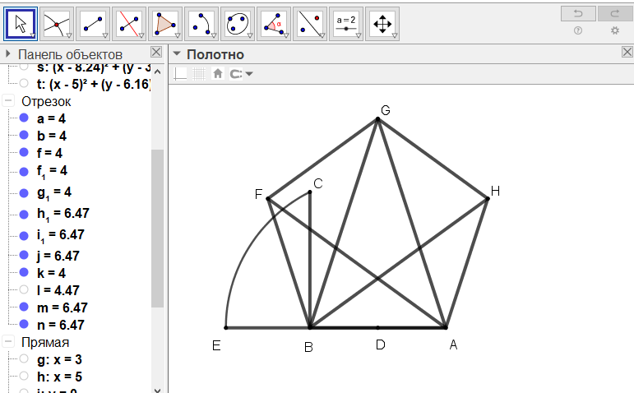Open the settings gear
Screen dimensions: 634x393
coord(614,30)
